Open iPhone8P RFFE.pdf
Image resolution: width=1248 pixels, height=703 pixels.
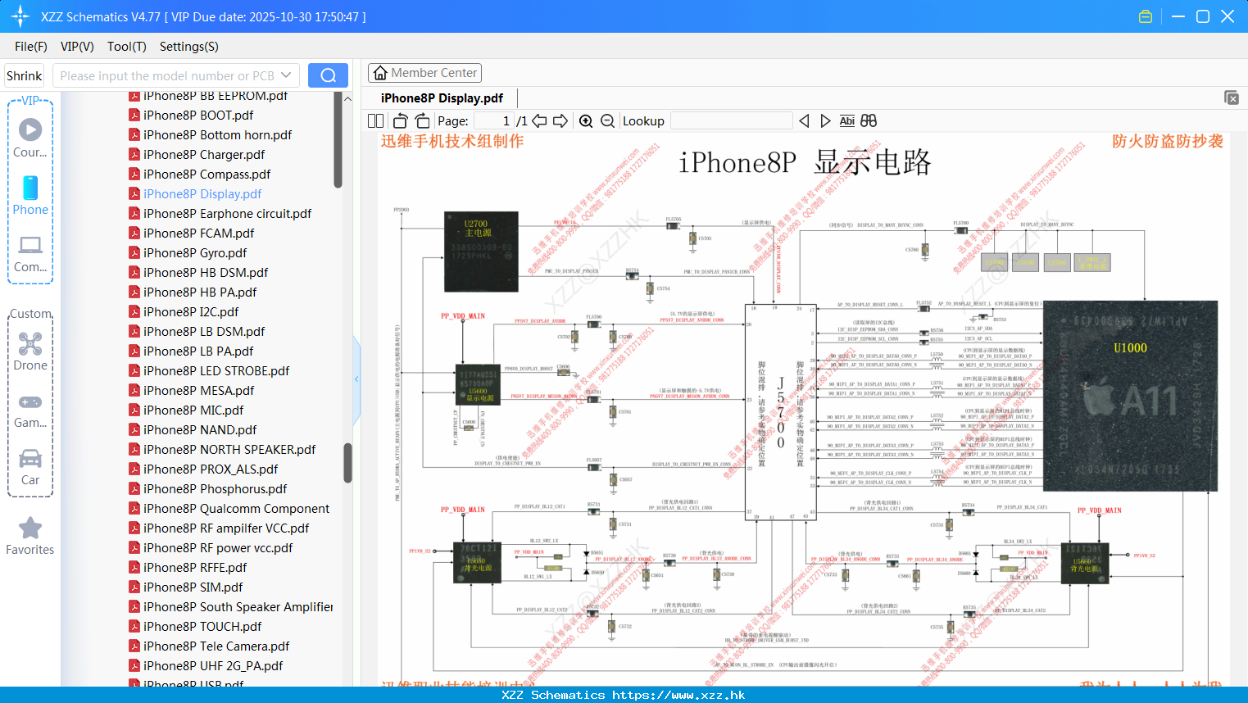pyautogui.click(x=195, y=568)
